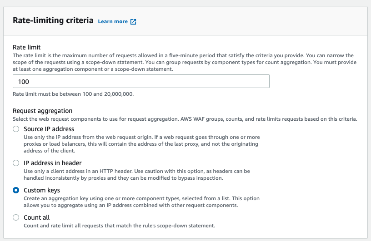Image resolution: width=371 pixels, height=241 pixels.
Task: Click the Source IP address description text
Action: 142,144
